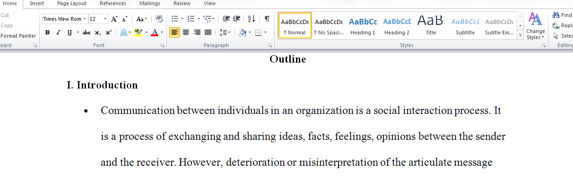Image resolution: width=573 pixels, height=178 pixels.
Task: Apply the Heading 1 style
Action: point(363,26)
